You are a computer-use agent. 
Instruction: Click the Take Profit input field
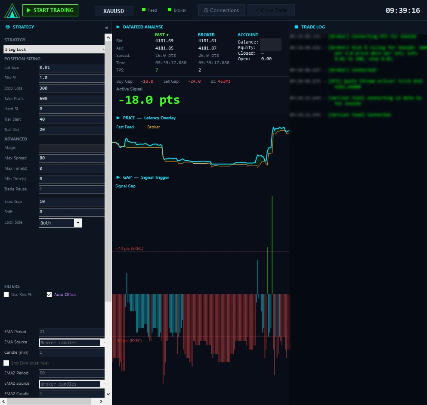(71, 99)
